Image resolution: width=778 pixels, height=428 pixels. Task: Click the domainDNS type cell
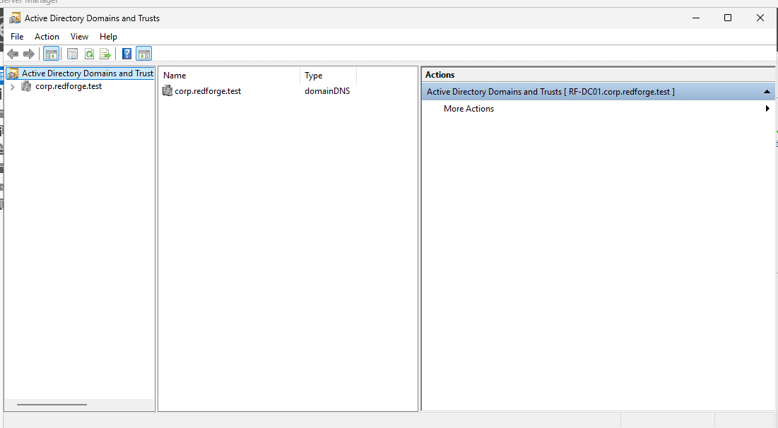pyautogui.click(x=327, y=91)
